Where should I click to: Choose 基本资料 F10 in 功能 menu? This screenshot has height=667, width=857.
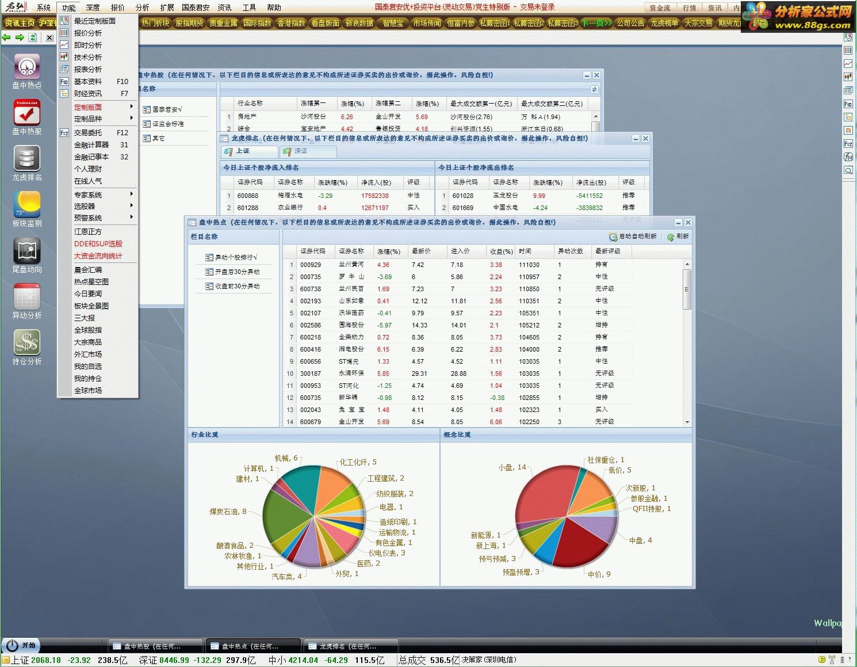98,81
